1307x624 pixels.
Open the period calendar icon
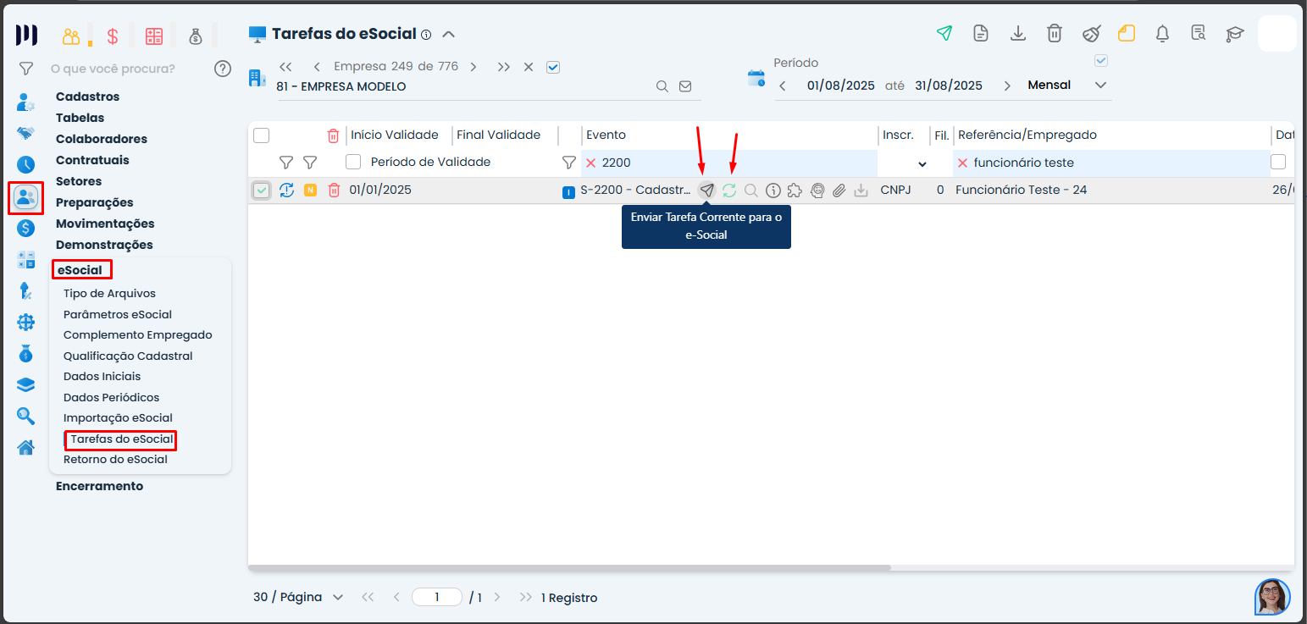pyautogui.click(x=756, y=79)
